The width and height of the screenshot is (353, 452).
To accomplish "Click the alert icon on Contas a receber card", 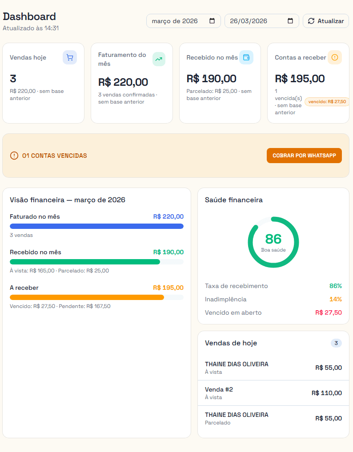I will pos(334,58).
